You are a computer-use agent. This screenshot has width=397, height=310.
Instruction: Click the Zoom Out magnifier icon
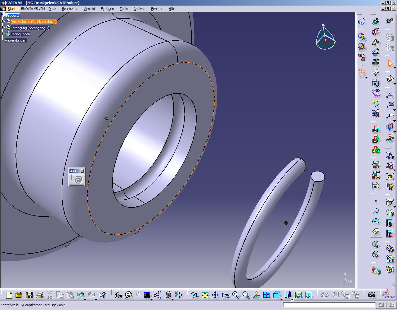(x=246, y=295)
